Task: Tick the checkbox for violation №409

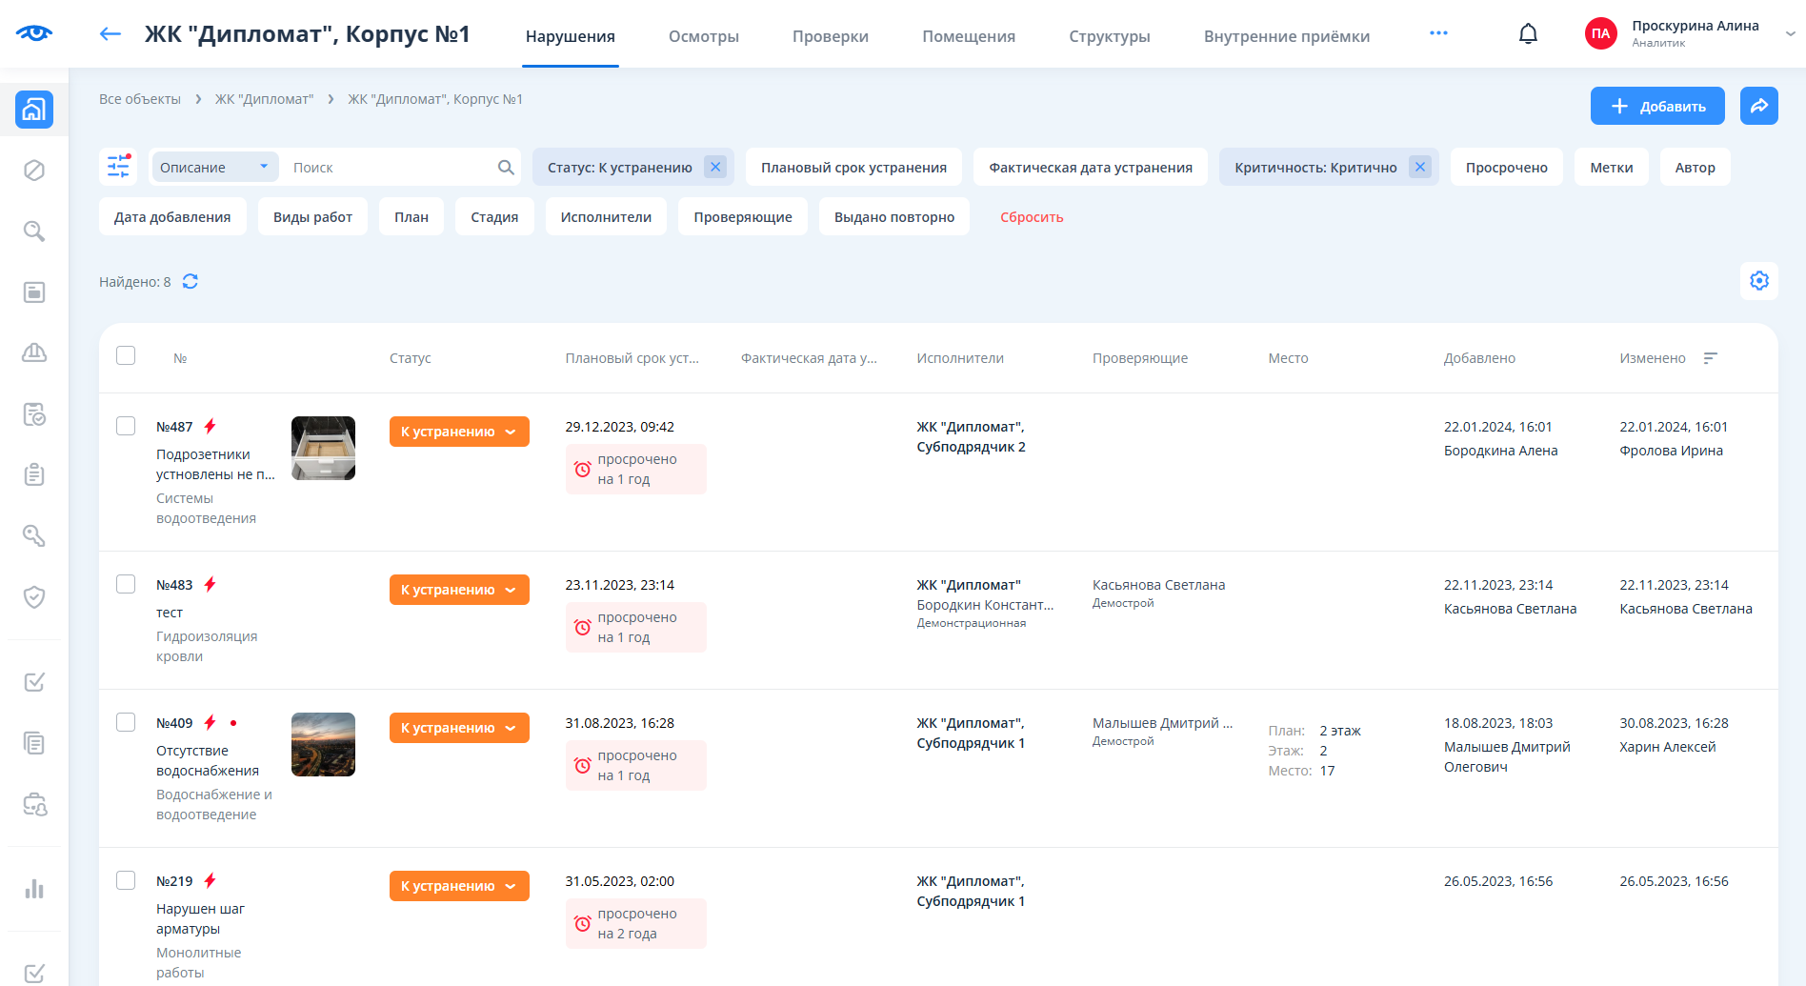Action: pyautogui.click(x=126, y=722)
